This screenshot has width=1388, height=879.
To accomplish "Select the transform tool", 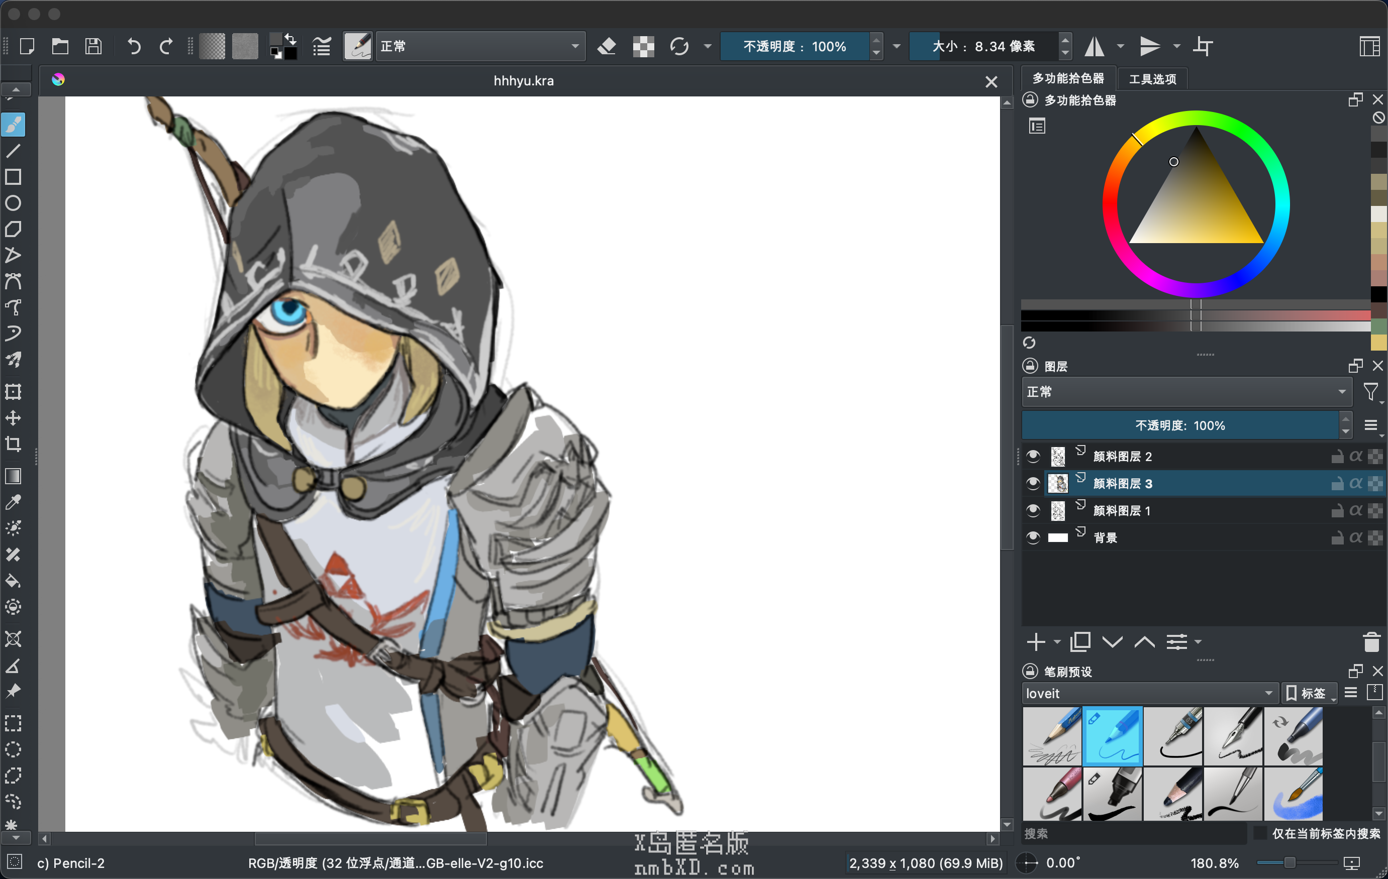I will (13, 392).
